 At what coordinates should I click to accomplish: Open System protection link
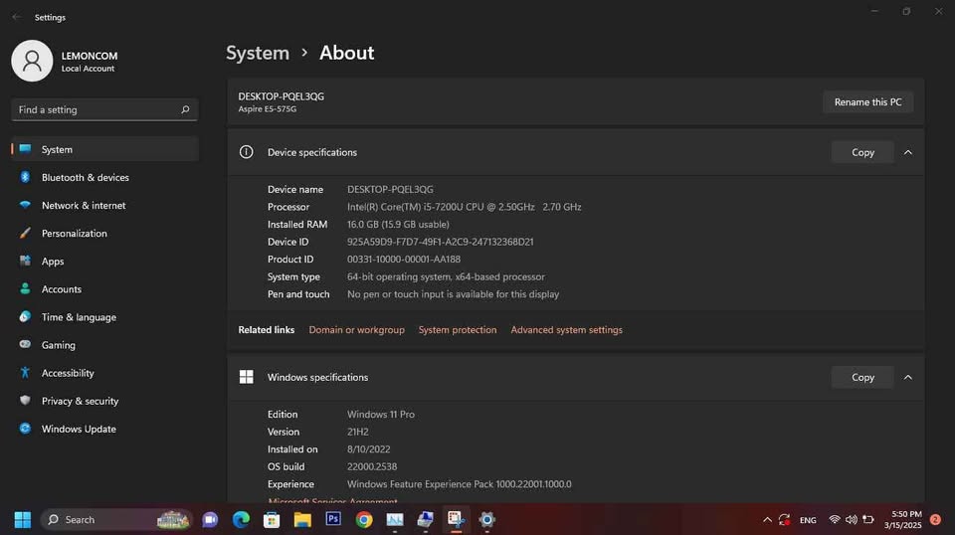coord(458,330)
